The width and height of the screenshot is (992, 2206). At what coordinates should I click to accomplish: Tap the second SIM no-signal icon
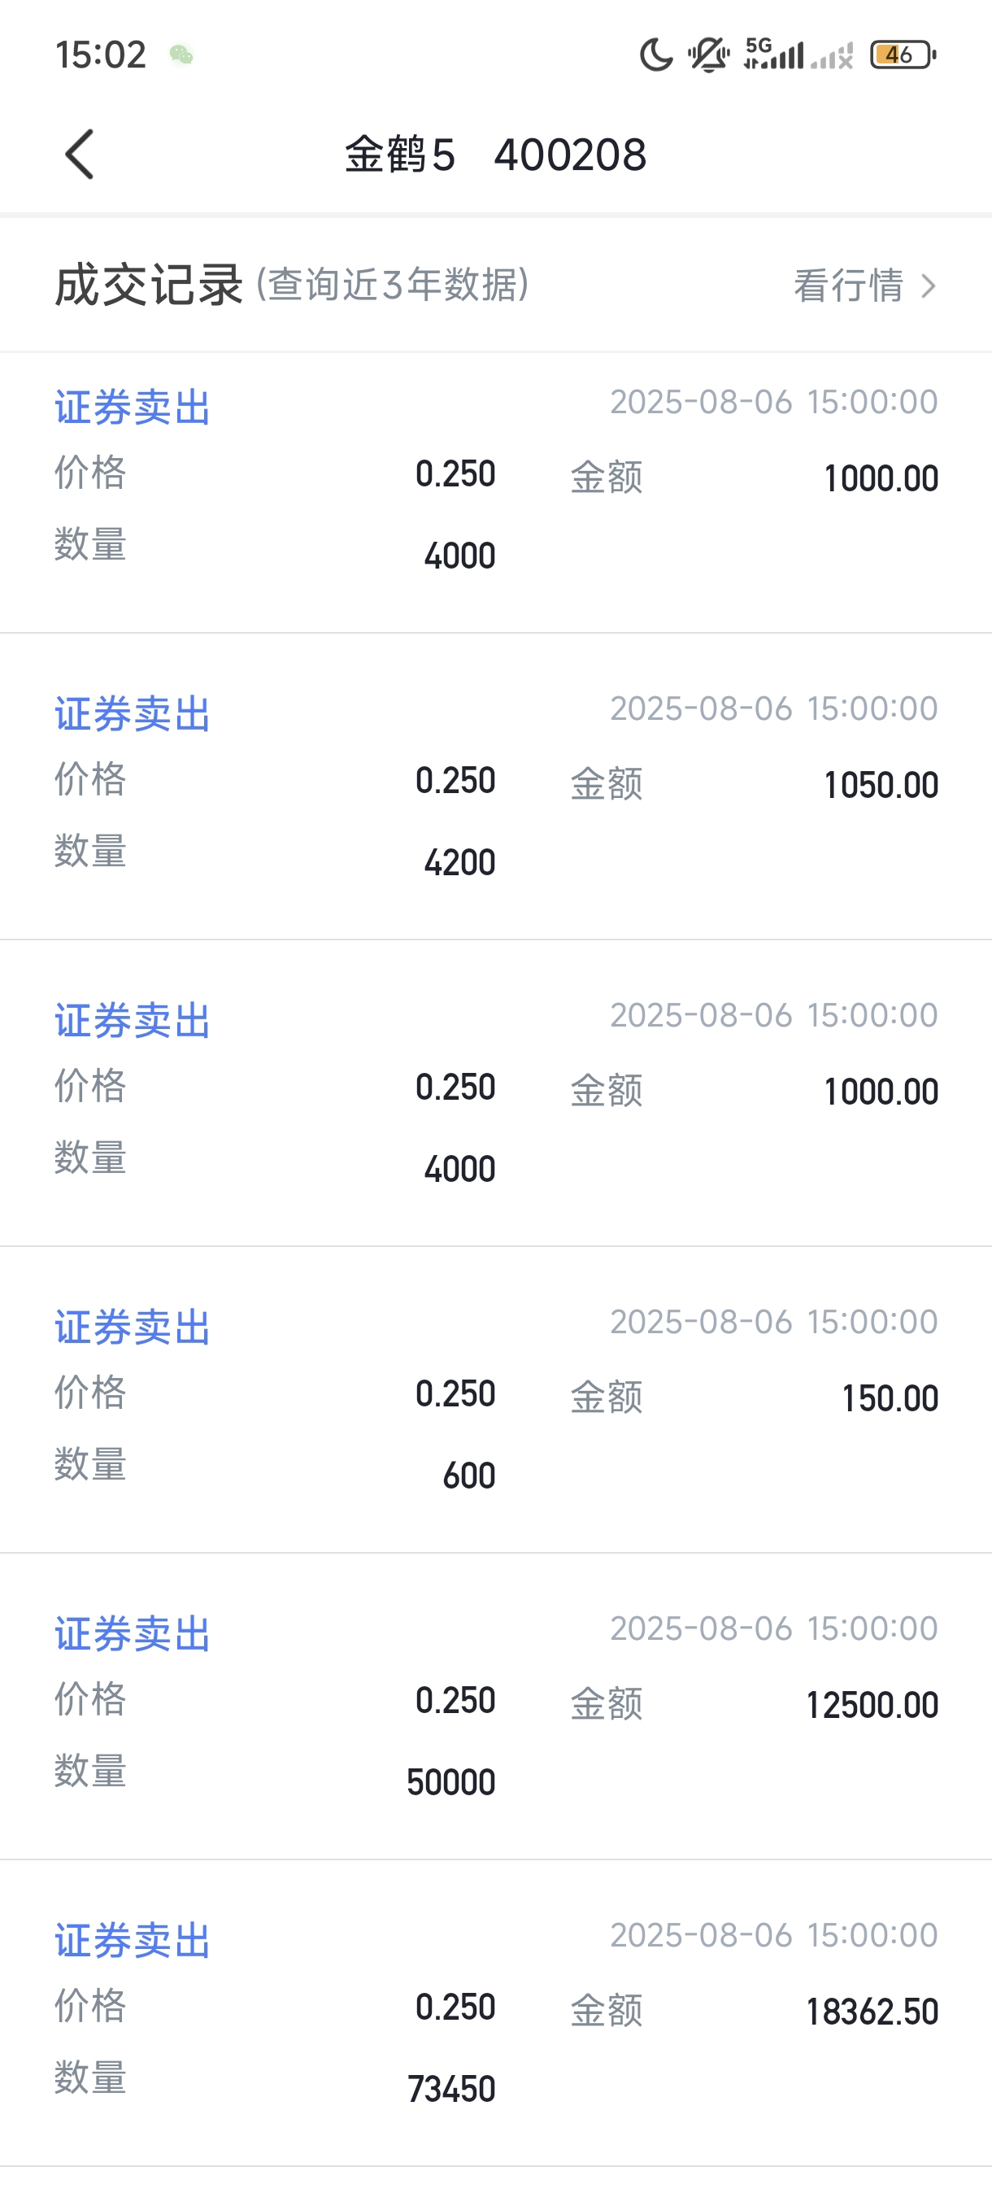coord(832,56)
